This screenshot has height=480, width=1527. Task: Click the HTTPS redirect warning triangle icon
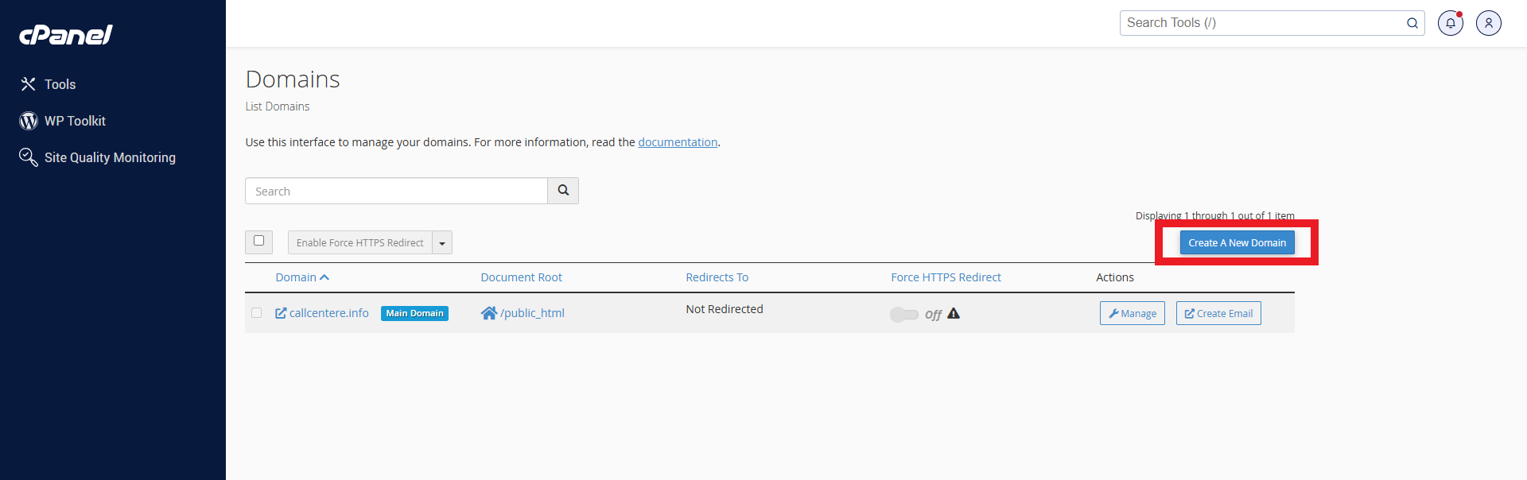(x=954, y=314)
